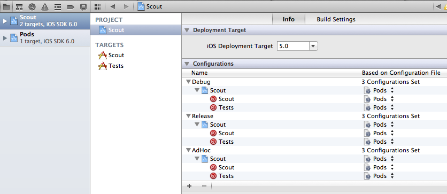Click the Based on Configuration File header

401,73
